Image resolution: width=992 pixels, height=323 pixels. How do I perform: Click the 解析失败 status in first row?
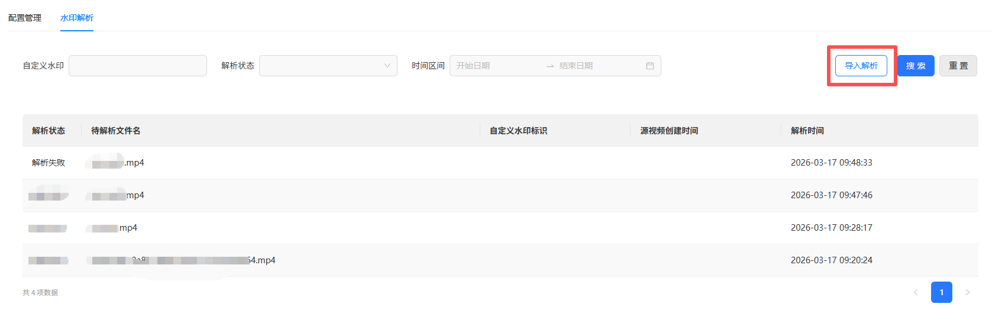click(x=49, y=163)
